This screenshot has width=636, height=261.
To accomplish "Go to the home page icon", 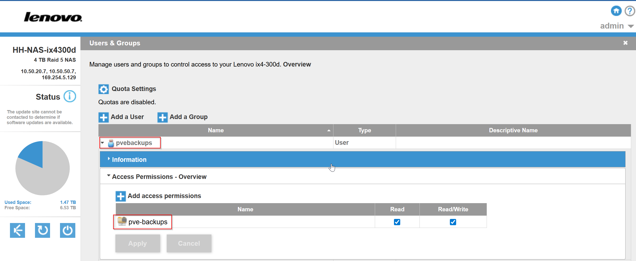I will (x=616, y=11).
